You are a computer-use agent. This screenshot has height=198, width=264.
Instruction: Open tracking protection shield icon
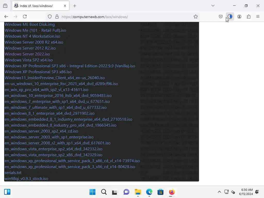(50, 17)
